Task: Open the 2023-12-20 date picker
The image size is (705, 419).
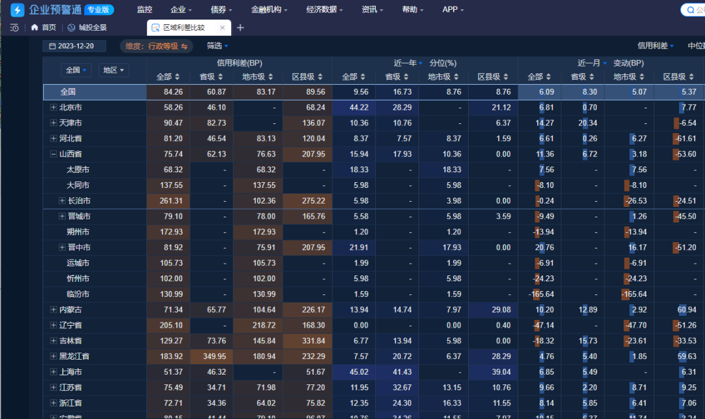Action: pyautogui.click(x=74, y=46)
